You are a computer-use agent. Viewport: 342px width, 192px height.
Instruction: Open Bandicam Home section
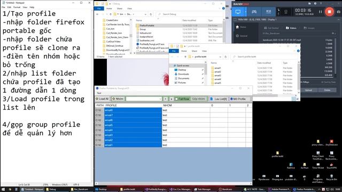point(241,27)
